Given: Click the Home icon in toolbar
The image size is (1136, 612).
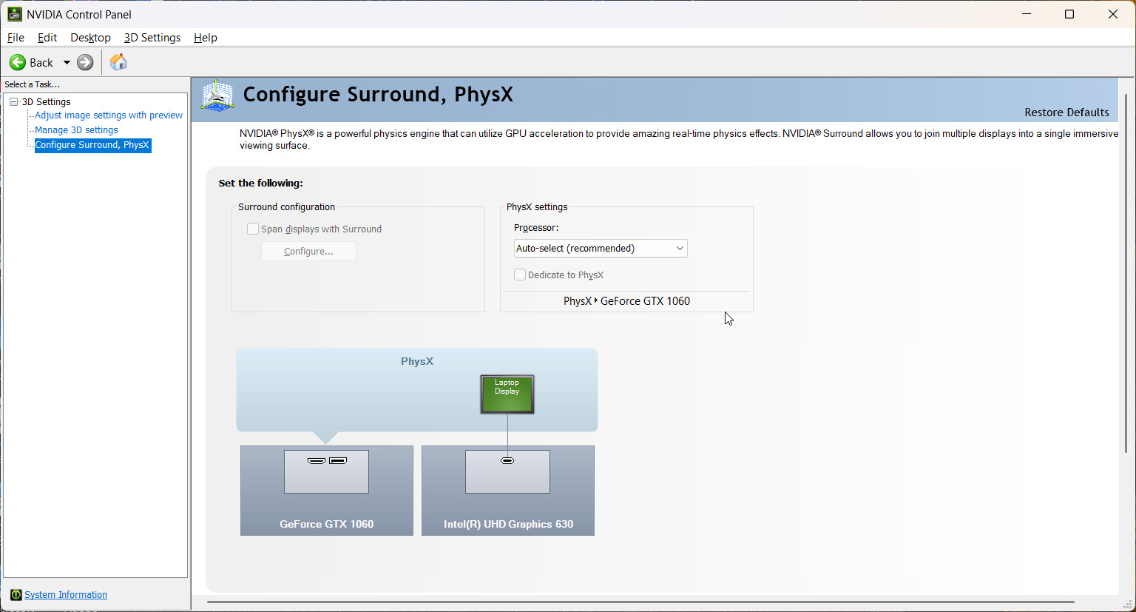Looking at the screenshot, I should pyautogui.click(x=118, y=62).
